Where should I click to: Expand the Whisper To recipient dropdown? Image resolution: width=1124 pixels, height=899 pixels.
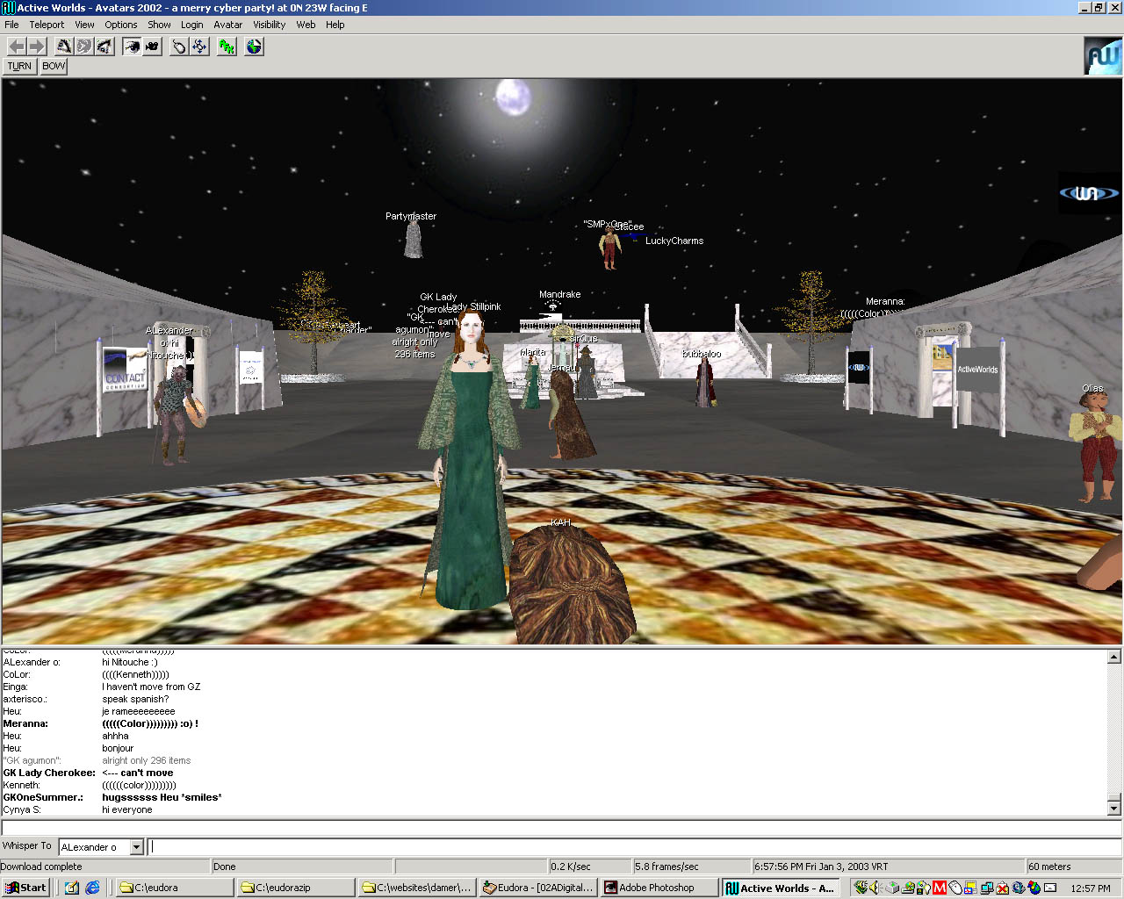click(136, 847)
